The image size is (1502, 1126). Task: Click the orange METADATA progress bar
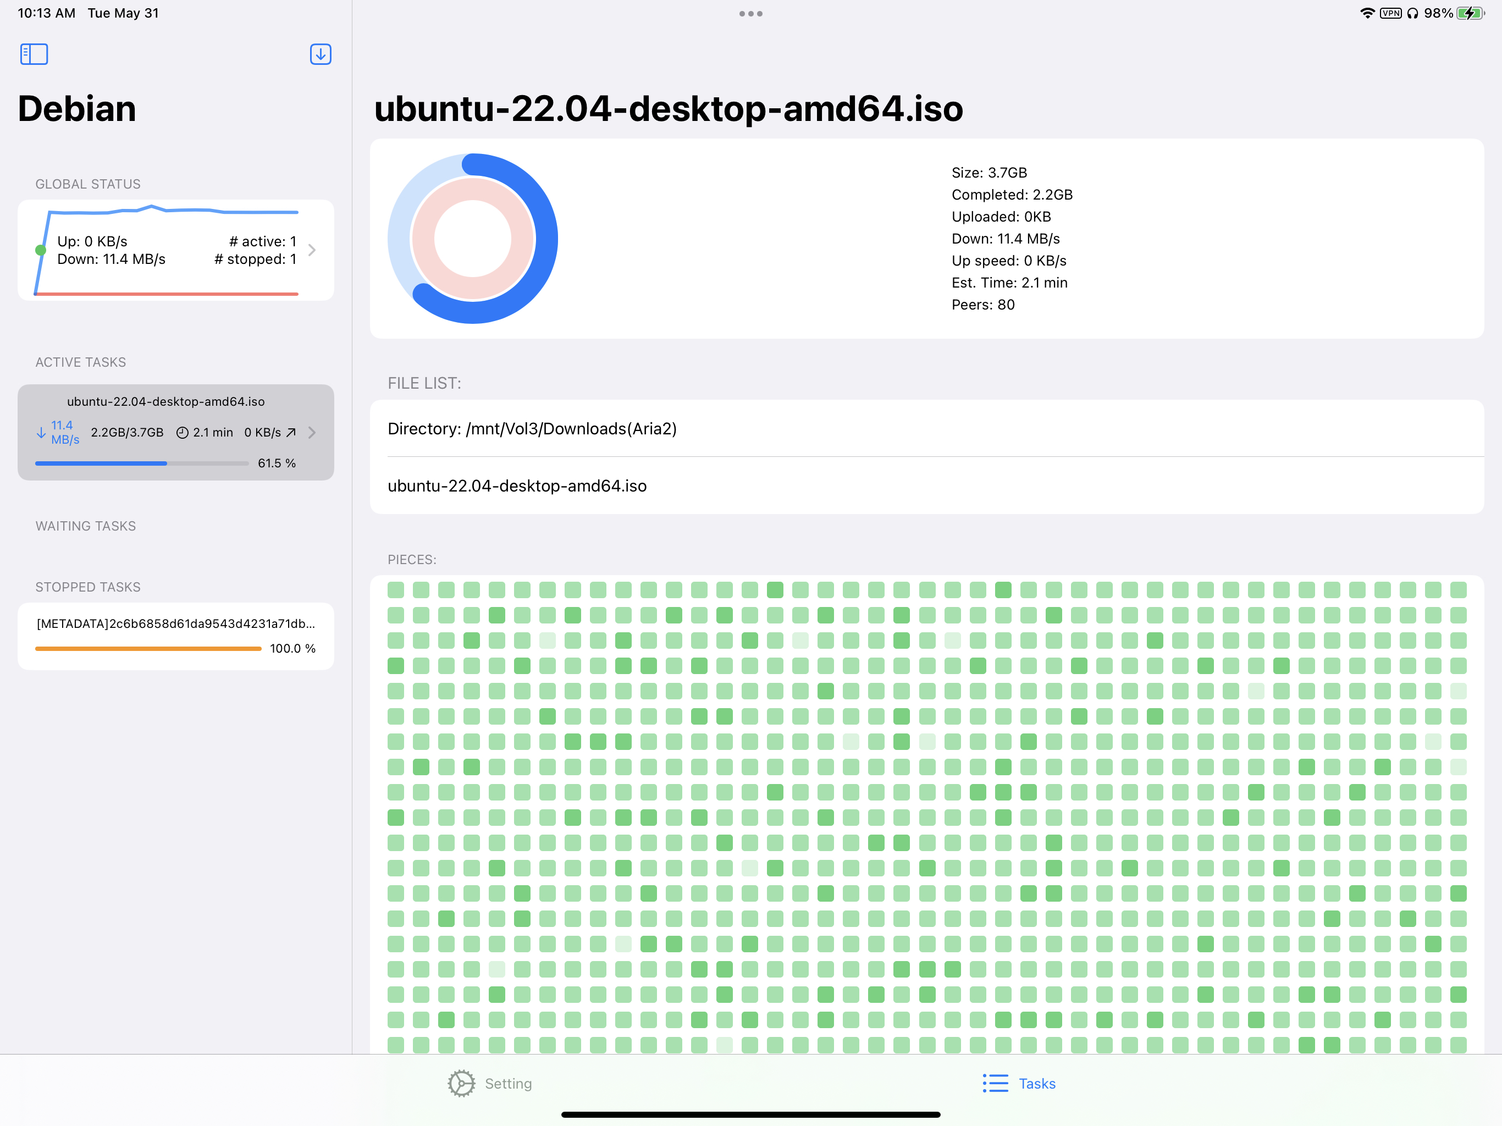pos(148,649)
